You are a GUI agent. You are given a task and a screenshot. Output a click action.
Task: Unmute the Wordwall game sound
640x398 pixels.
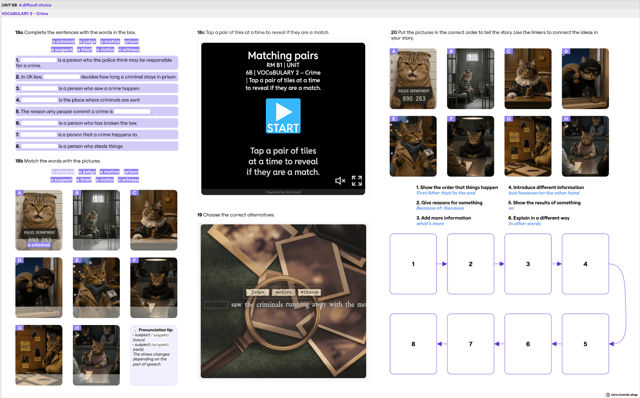click(x=340, y=181)
